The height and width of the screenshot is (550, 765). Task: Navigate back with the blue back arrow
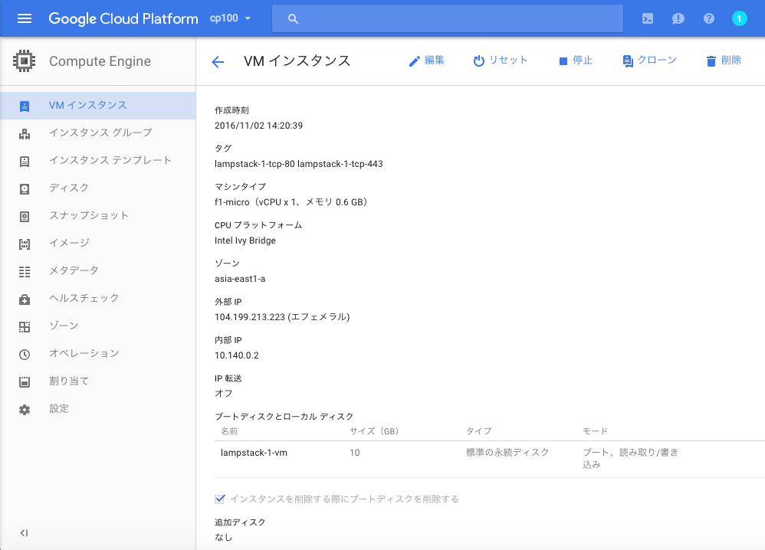[x=218, y=61]
